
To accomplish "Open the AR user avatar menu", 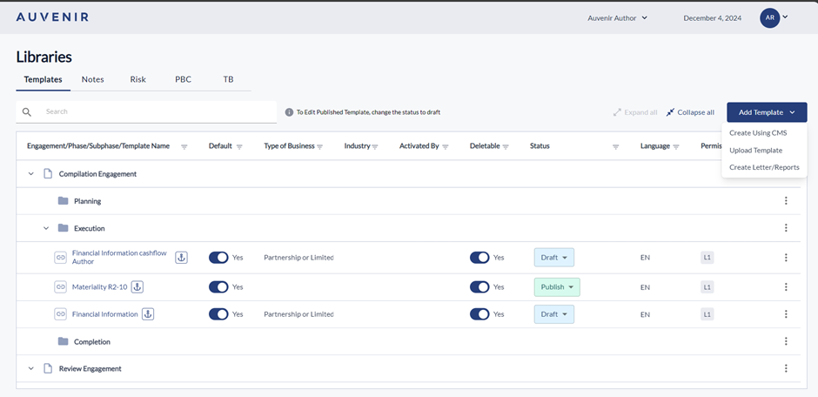I will (x=773, y=17).
